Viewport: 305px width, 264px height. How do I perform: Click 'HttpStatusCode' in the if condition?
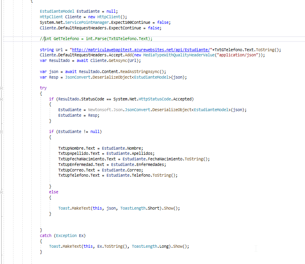154,99
